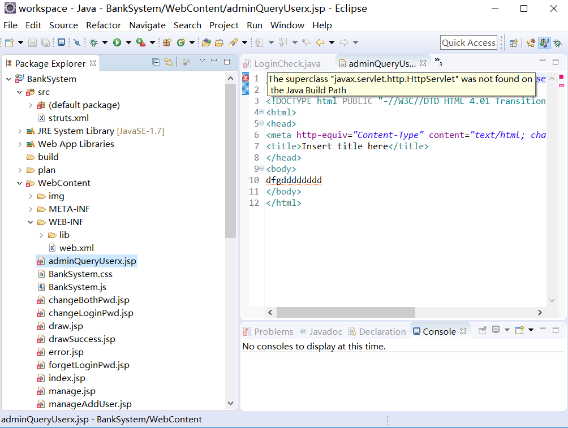
Task: Expand the (default package) node
Action: pyautogui.click(x=31, y=105)
